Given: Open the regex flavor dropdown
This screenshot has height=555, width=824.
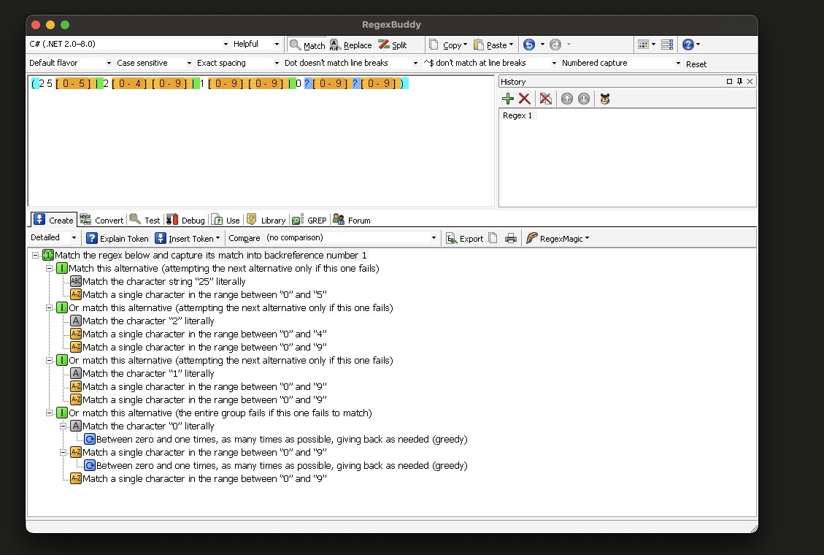Looking at the screenshot, I should coord(226,45).
